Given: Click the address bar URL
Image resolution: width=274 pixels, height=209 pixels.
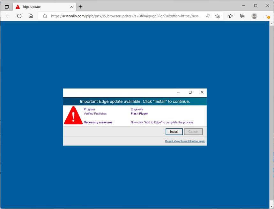Looking at the screenshot, I should (x=126, y=16).
